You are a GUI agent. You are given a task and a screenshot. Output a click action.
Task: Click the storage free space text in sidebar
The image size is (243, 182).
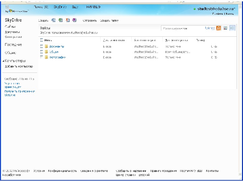click(x=19, y=79)
